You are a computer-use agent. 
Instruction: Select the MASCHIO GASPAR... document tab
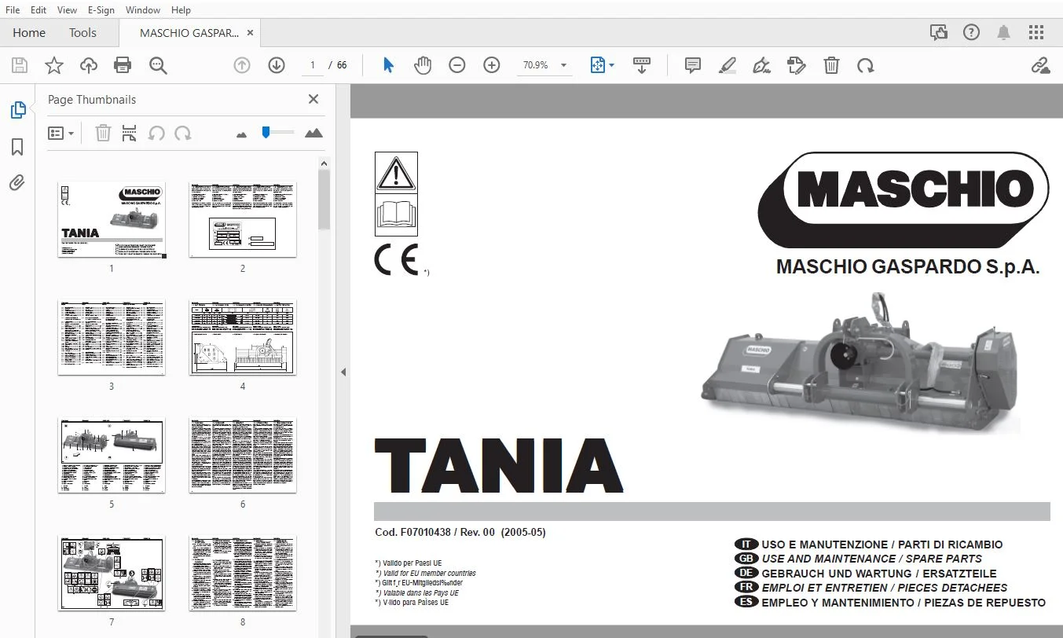[190, 33]
